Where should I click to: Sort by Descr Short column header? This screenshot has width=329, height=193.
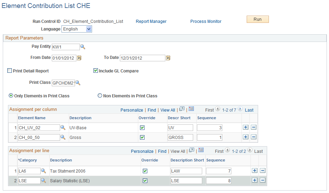179,118
